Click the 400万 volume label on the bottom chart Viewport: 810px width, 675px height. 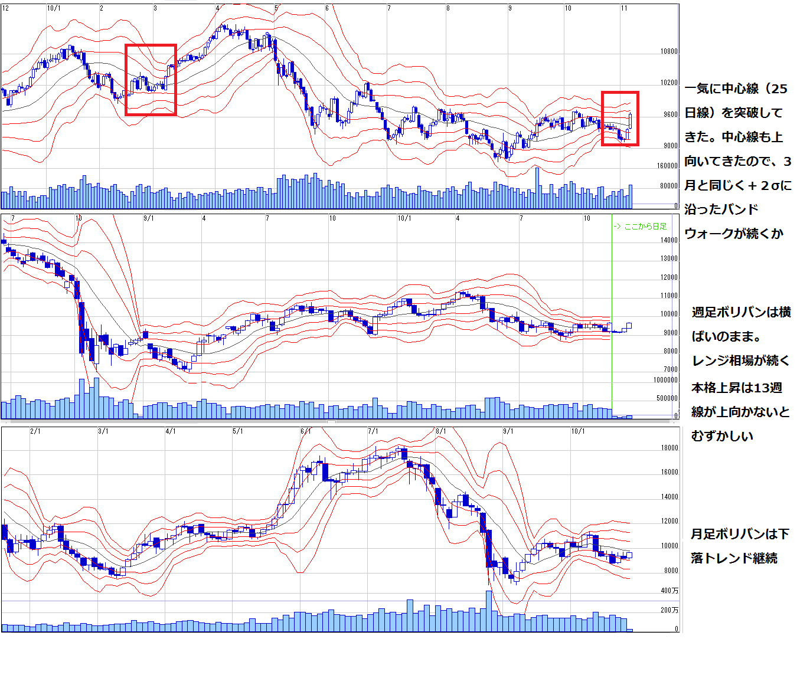669,591
